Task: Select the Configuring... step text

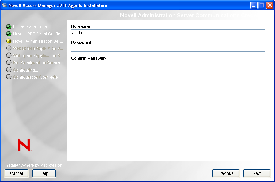Action: tap(26, 70)
